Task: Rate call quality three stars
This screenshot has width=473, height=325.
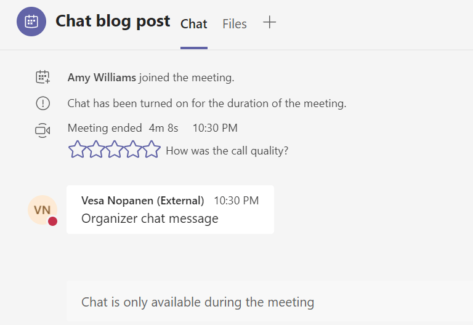Action: click(115, 150)
